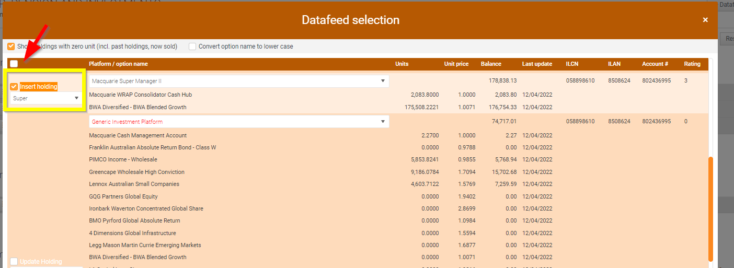Click the ILAN column header
Viewport: 734px width, 268px height.
coord(614,64)
